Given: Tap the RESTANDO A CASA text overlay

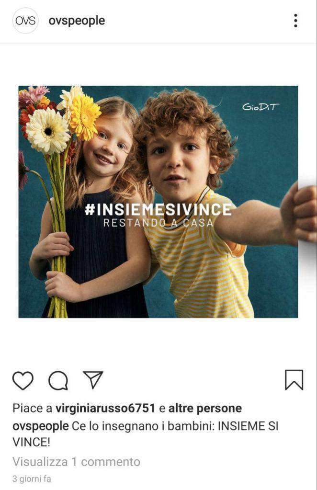Looking at the screenshot, I should pos(158,223).
